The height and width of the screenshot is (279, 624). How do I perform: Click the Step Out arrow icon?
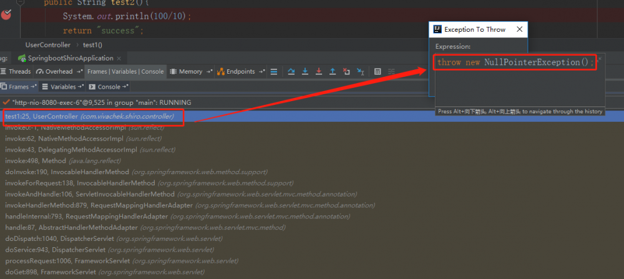tap(333, 72)
